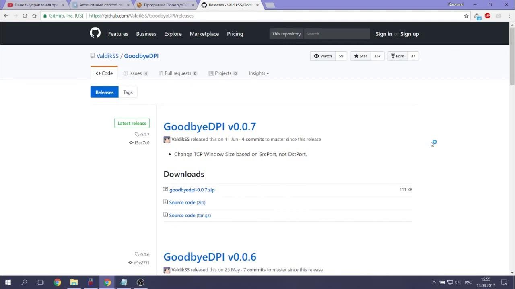Select the Releases button
This screenshot has height=289, width=515.
click(x=104, y=92)
